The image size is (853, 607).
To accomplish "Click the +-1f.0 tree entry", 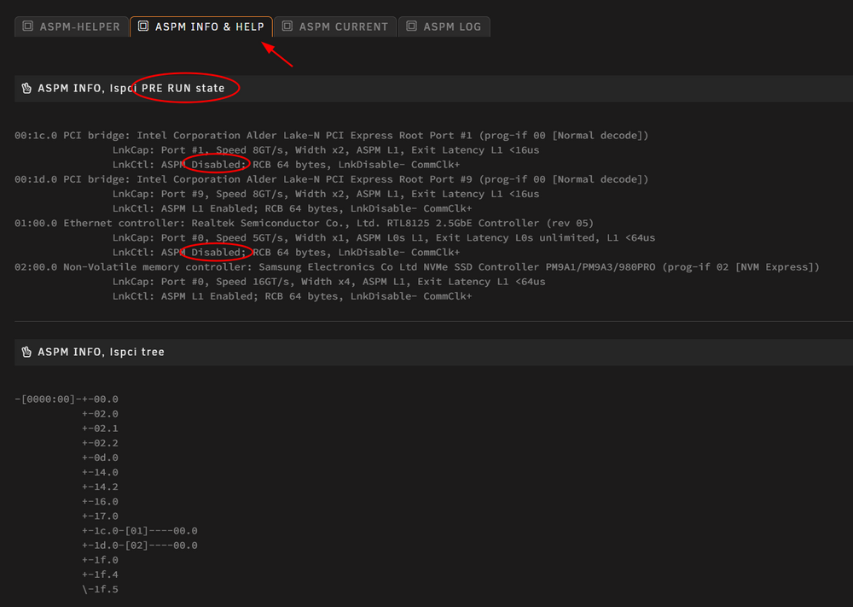I will click(100, 560).
